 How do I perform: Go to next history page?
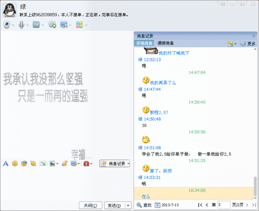[247, 205]
